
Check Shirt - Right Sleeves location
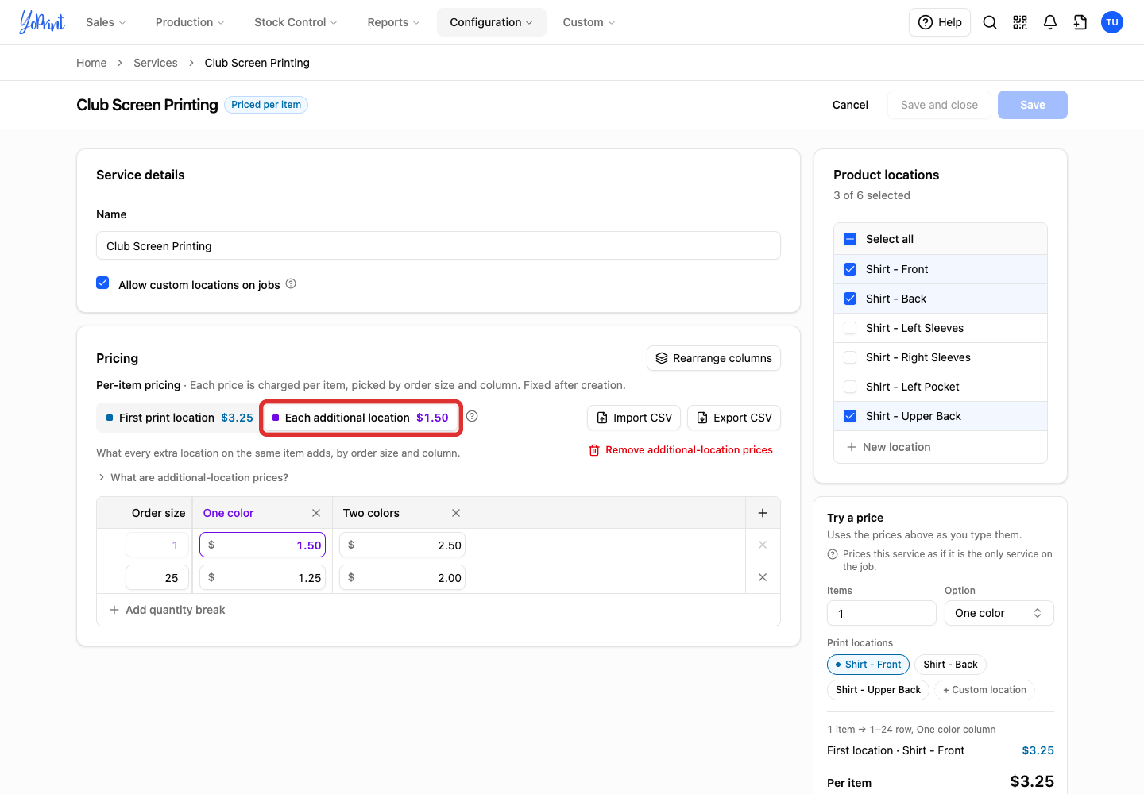tap(850, 357)
